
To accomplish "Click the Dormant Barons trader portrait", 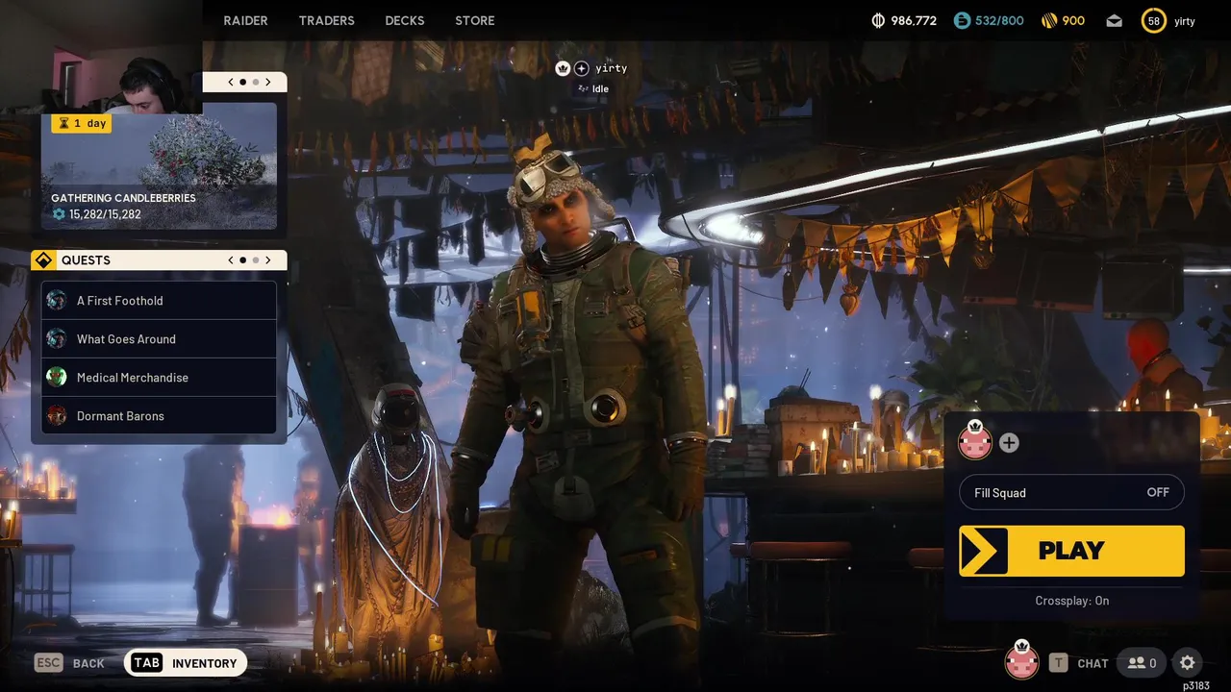I will coord(57,416).
